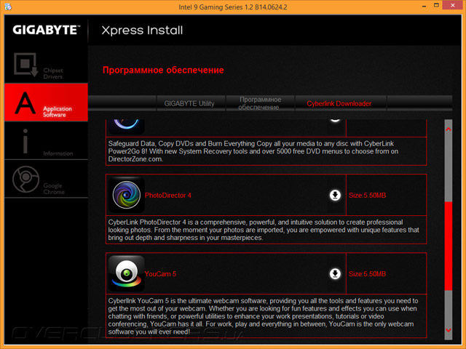The width and height of the screenshot is (466, 349).
Task: Click the red scrollbar thumb
Action: click(449, 246)
